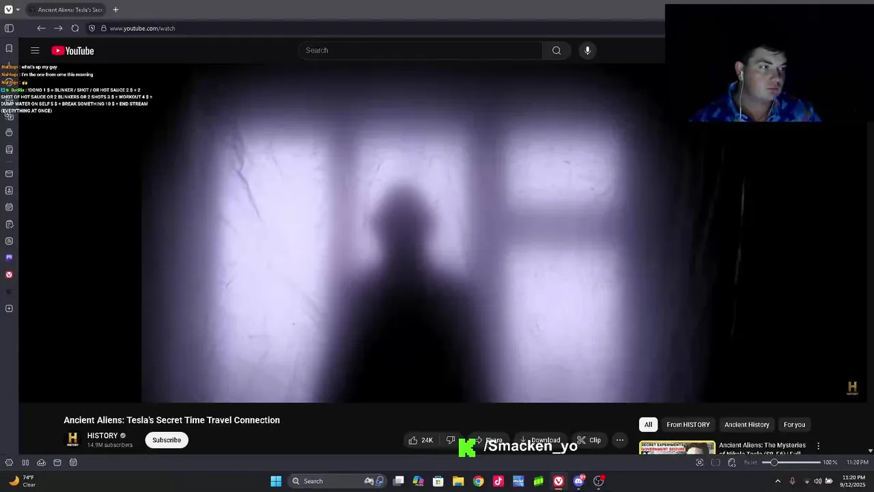Image resolution: width=874 pixels, height=492 pixels.
Task: Open sync status cloud icon
Action: [41, 463]
